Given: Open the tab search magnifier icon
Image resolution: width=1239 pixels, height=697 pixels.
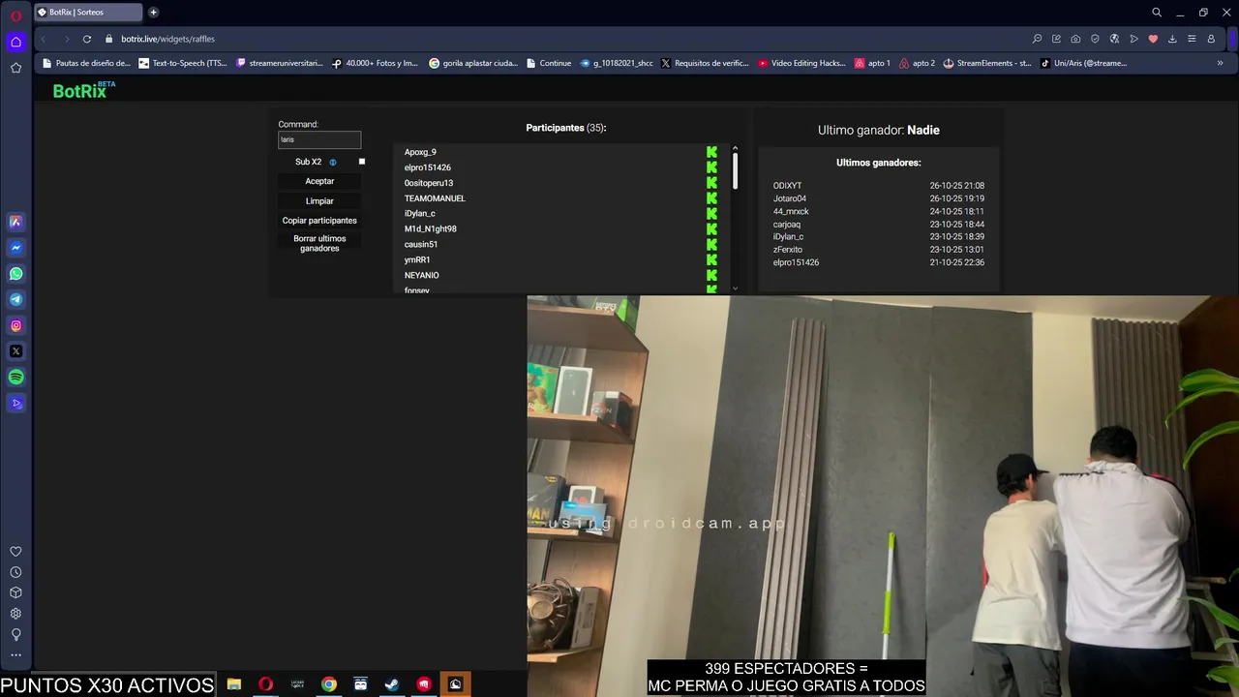Looking at the screenshot, I should [x=1157, y=13].
